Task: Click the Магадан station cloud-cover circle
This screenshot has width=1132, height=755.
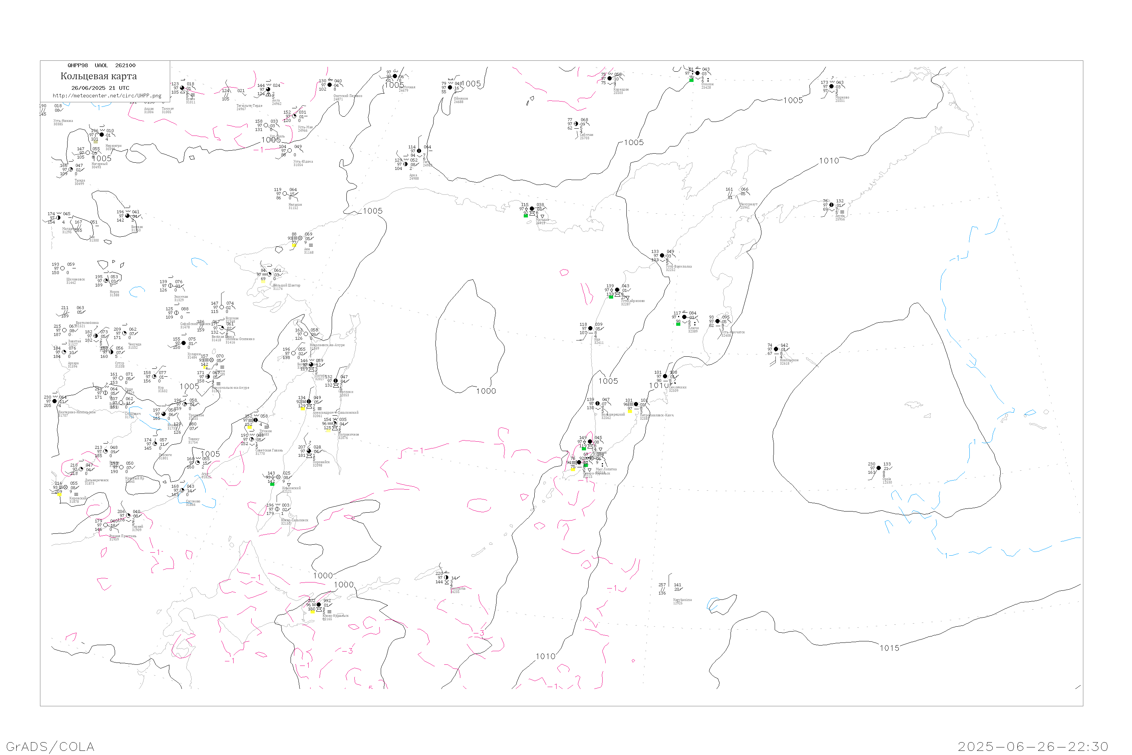Action: click(532, 209)
